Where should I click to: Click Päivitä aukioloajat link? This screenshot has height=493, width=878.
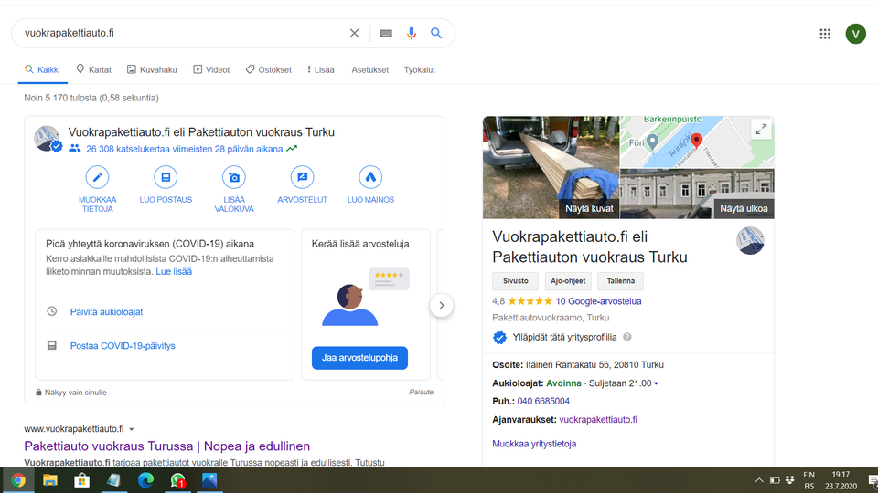106,312
